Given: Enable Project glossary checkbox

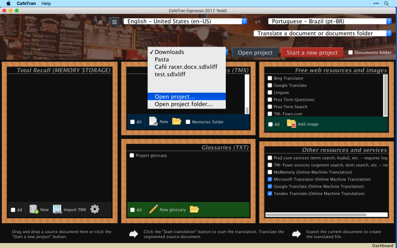Looking at the screenshot, I should coord(132,155).
